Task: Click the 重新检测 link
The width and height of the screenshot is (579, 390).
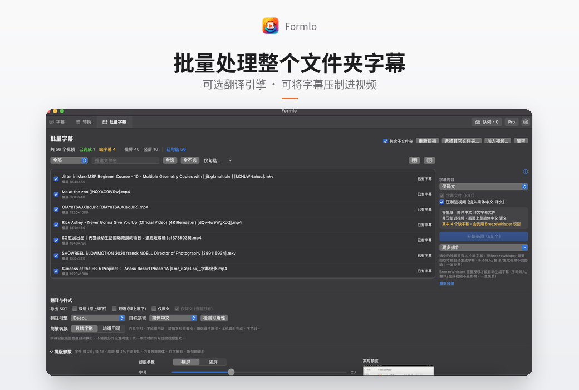Action: pyautogui.click(x=447, y=284)
